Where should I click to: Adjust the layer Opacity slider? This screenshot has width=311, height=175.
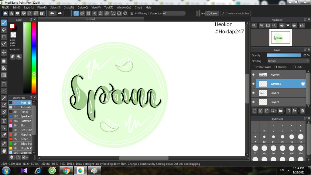(x=284, y=55)
